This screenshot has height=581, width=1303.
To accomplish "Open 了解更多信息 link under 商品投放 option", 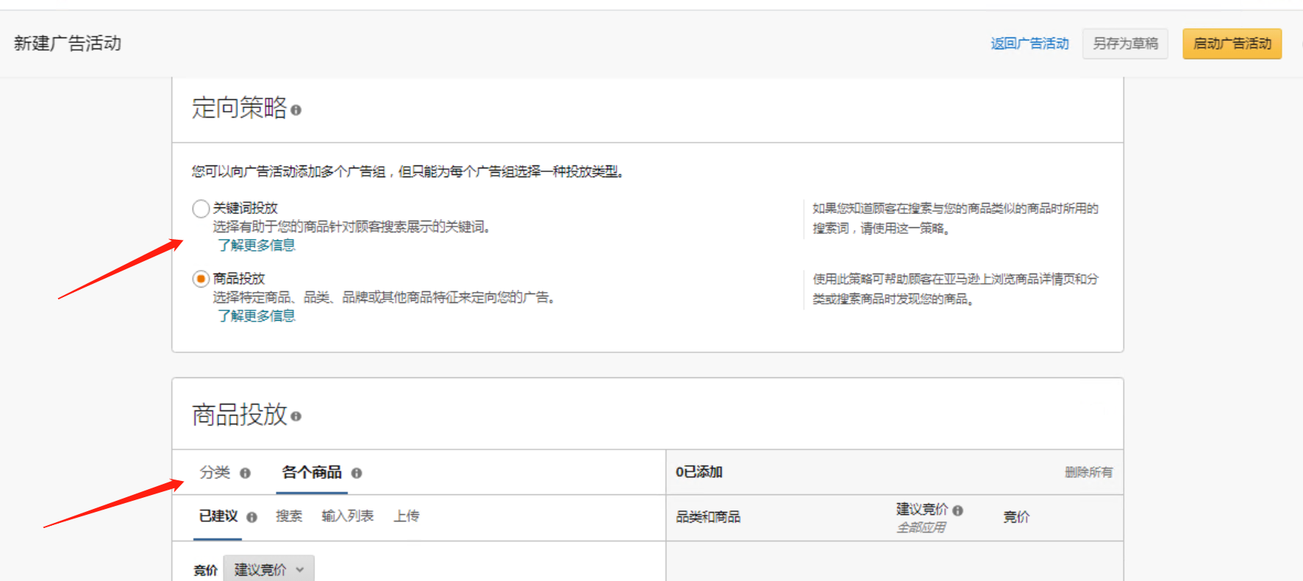I will pyautogui.click(x=256, y=316).
